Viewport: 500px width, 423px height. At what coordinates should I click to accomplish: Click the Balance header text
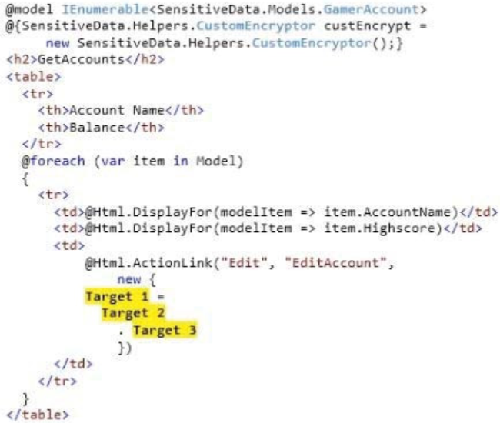point(97,128)
